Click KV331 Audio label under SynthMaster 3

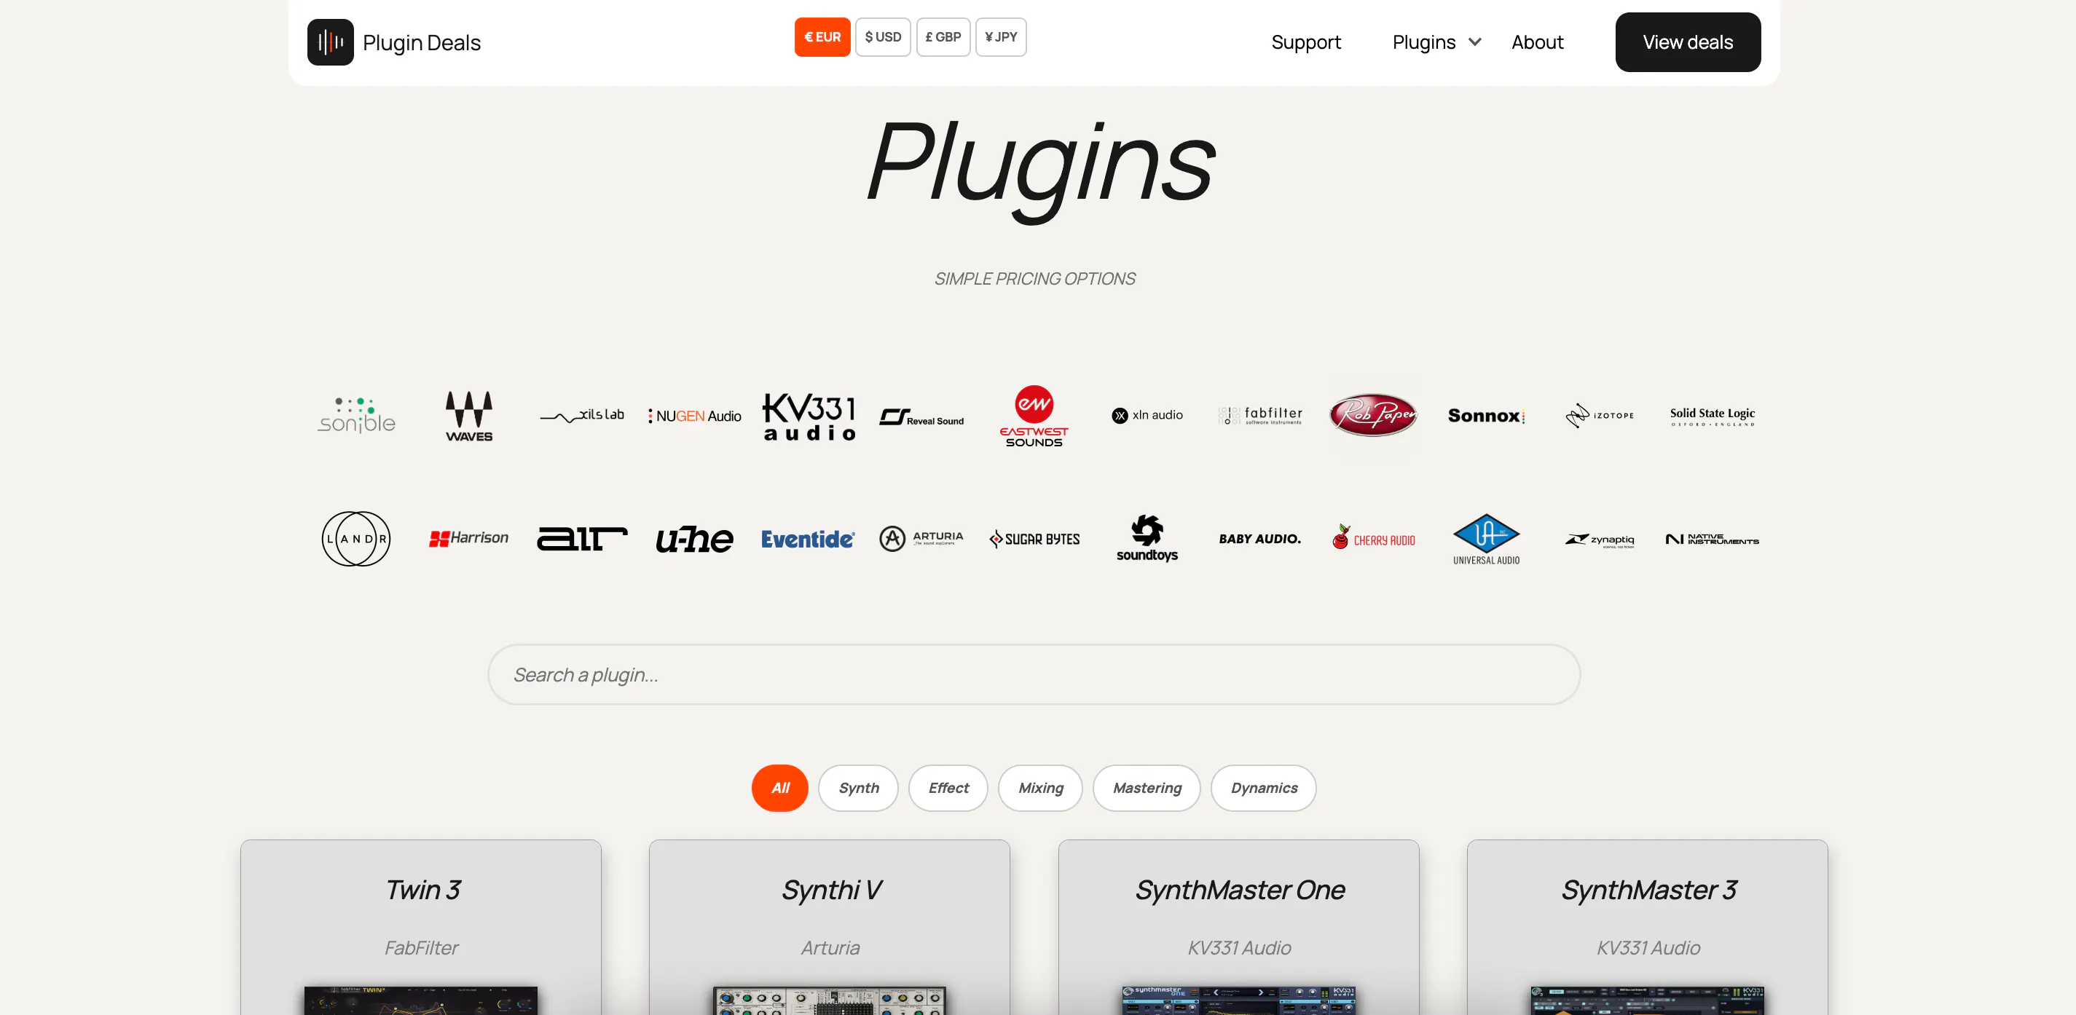click(1648, 947)
